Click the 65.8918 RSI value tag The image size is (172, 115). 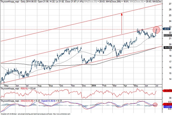168,91
